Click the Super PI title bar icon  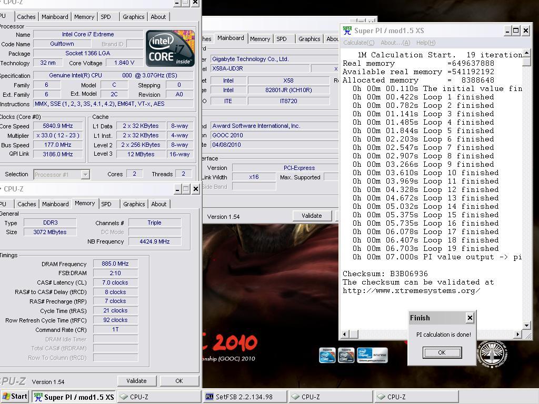pyautogui.click(x=347, y=30)
